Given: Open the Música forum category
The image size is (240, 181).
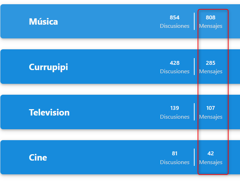Looking at the screenshot, I should click(43, 21).
